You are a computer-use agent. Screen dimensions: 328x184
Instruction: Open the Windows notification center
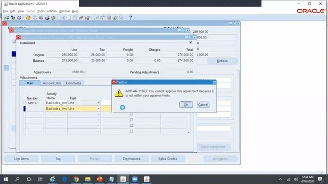click(x=320, y=179)
